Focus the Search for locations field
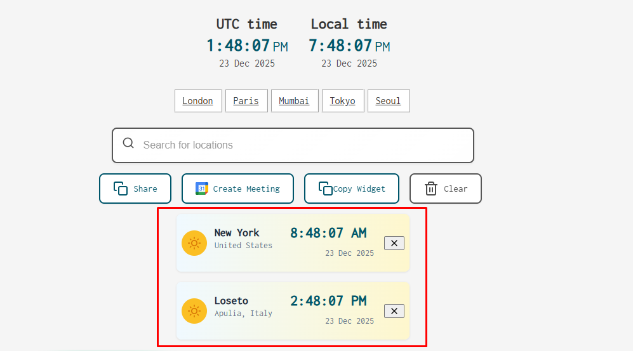The width and height of the screenshot is (633, 351). 293,145
